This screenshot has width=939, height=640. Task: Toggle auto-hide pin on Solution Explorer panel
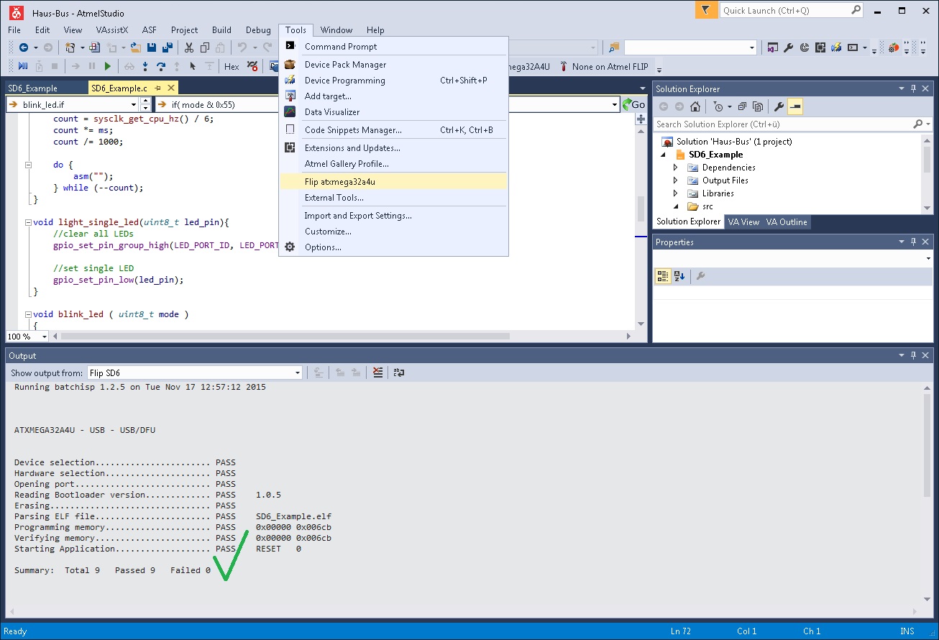[x=913, y=88]
